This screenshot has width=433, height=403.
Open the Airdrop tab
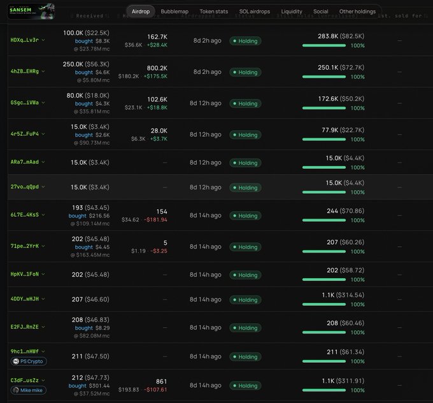(141, 11)
